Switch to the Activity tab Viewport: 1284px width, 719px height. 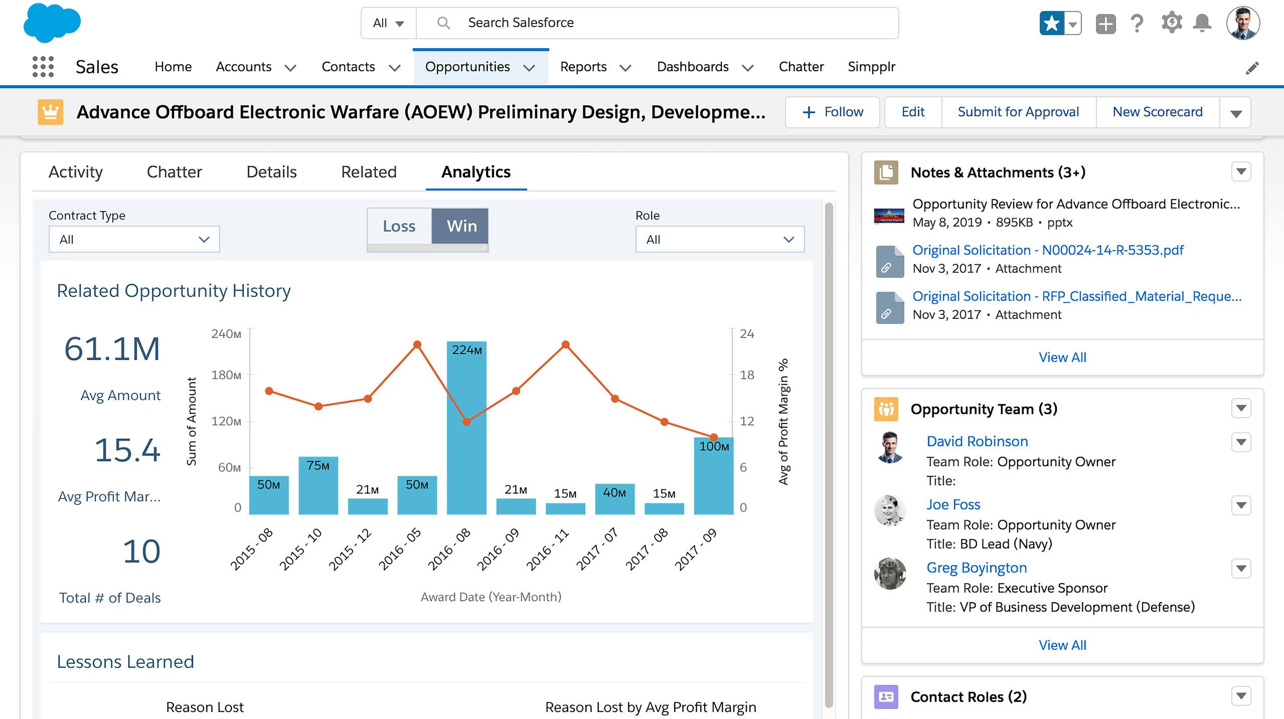75,172
